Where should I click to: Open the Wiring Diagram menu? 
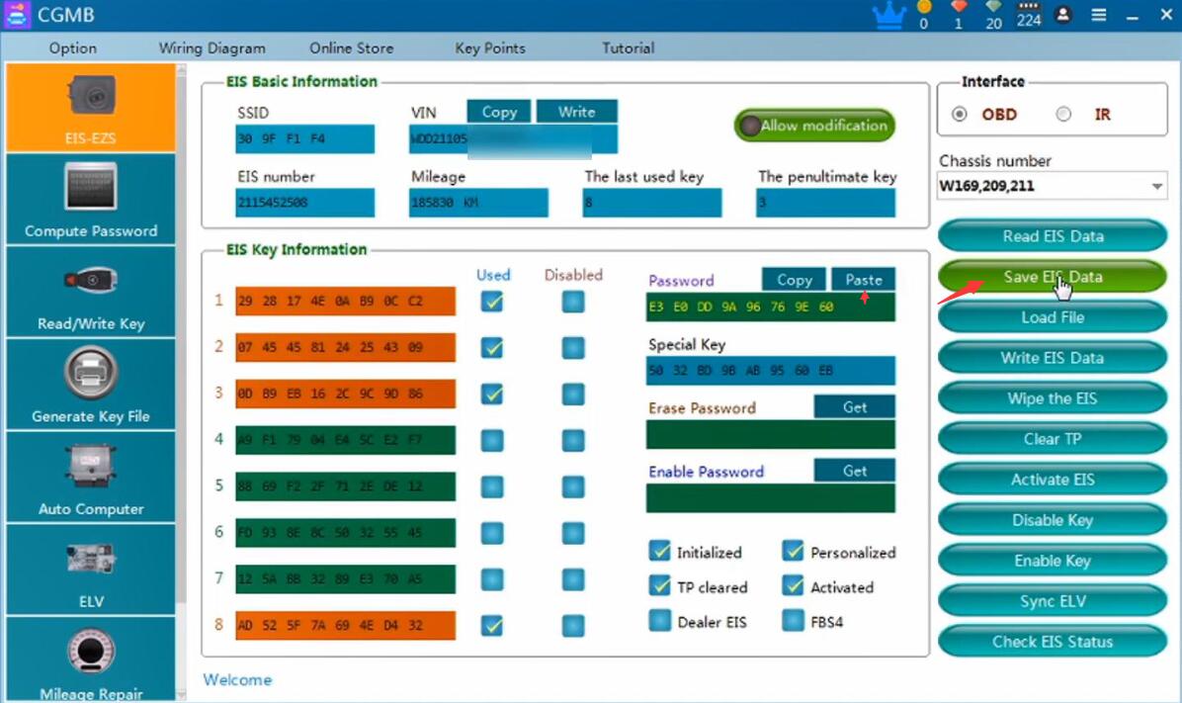(x=211, y=47)
